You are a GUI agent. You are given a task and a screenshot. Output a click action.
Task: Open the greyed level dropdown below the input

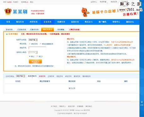tap(33, 52)
